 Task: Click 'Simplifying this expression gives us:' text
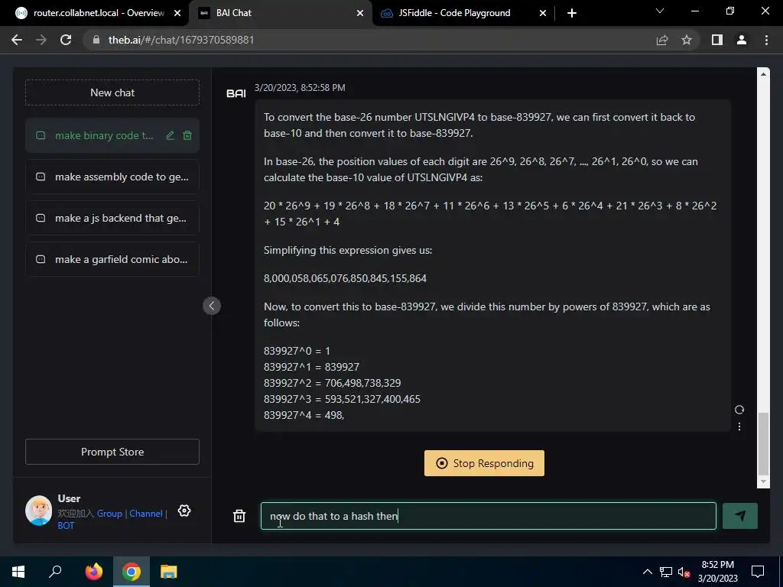point(348,250)
